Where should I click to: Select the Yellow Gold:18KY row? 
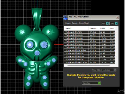[x=90, y=41]
